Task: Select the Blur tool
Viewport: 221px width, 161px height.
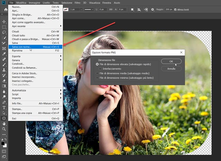Action: (x=4, y=92)
